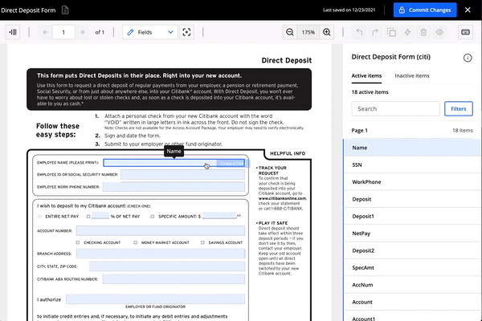
Task: Select SpecAmt item in the list
Action: (413, 268)
